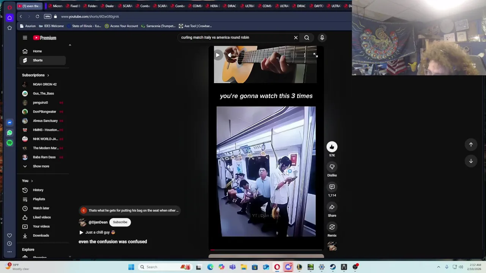The image size is (486, 273).
Task: Open Downloads in the sidebar
Action: pos(43,235)
